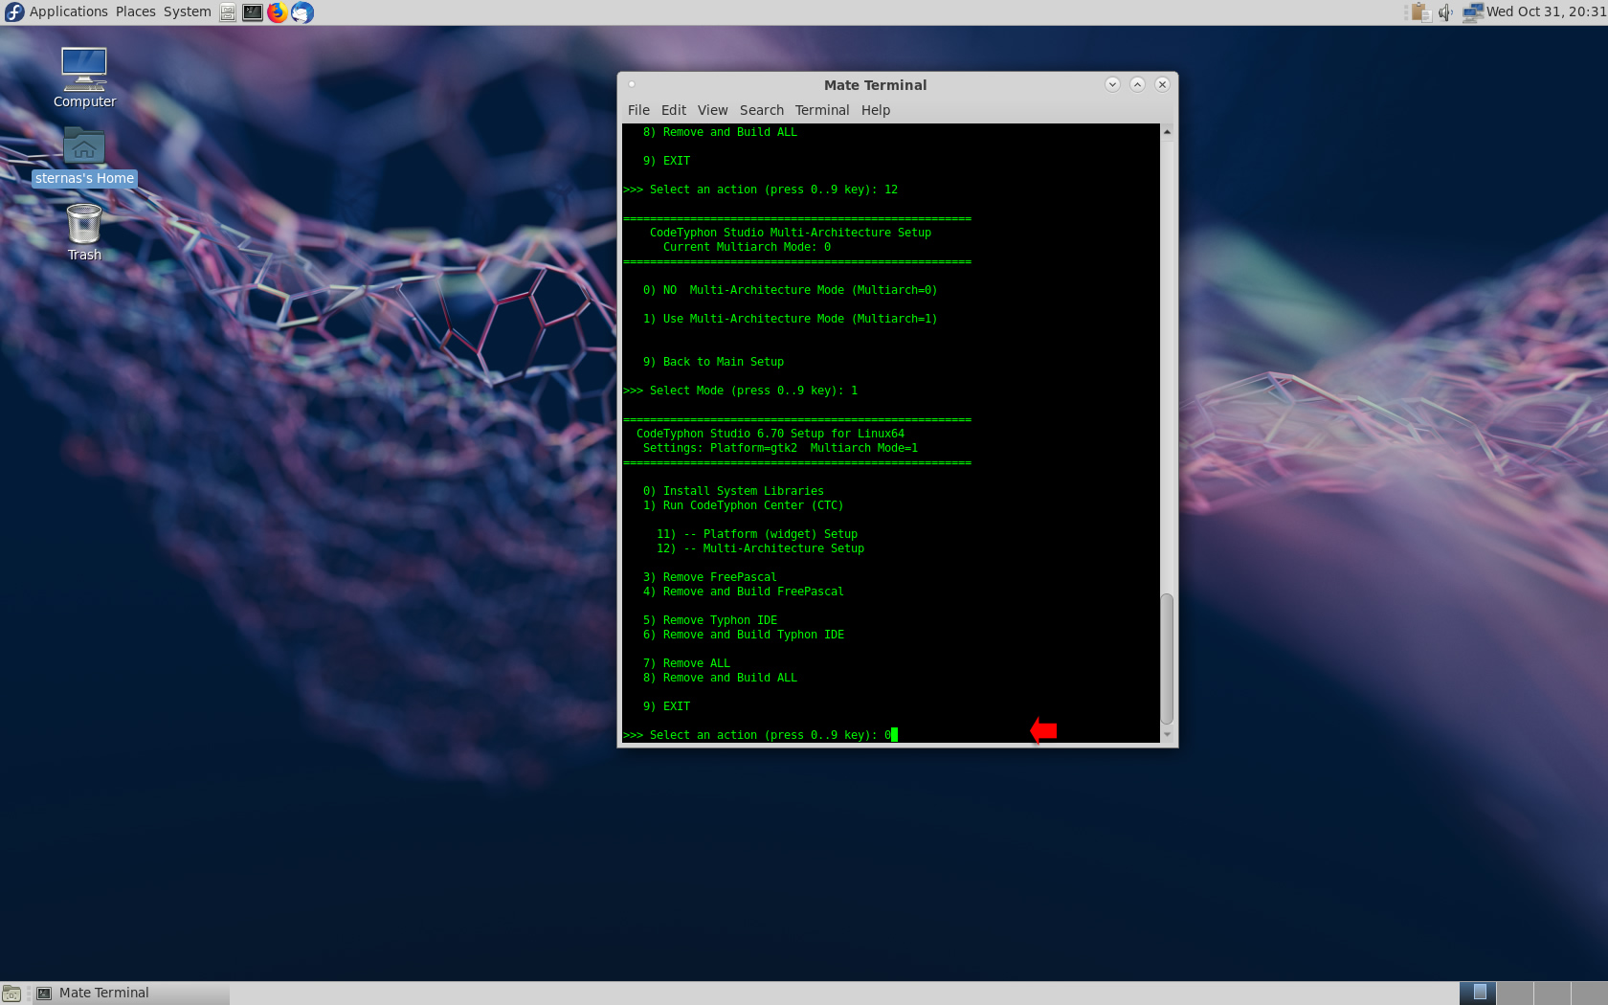
Task: Open the System menu
Action: coord(187,11)
